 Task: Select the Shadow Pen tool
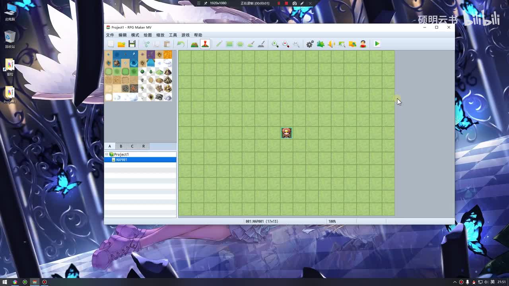coord(261,44)
